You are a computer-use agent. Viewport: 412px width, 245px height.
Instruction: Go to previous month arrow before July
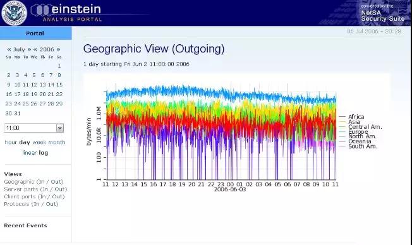tap(9, 49)
